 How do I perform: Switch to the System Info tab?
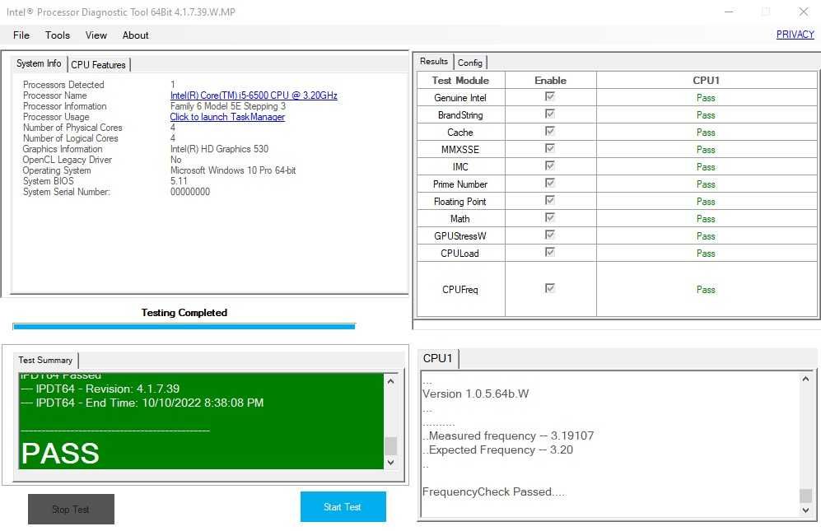pos(39,63)
